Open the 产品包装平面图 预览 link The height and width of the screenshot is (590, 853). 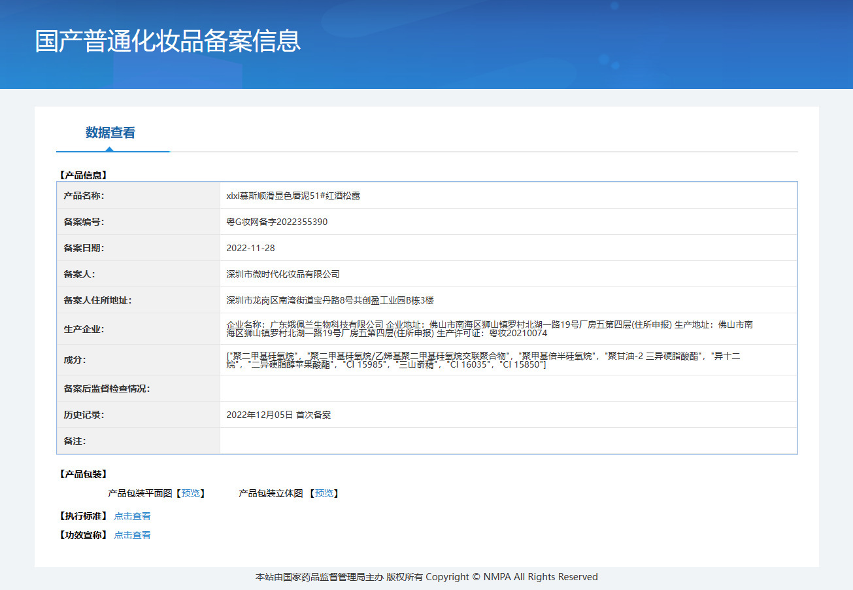click(x=191, y=494)
